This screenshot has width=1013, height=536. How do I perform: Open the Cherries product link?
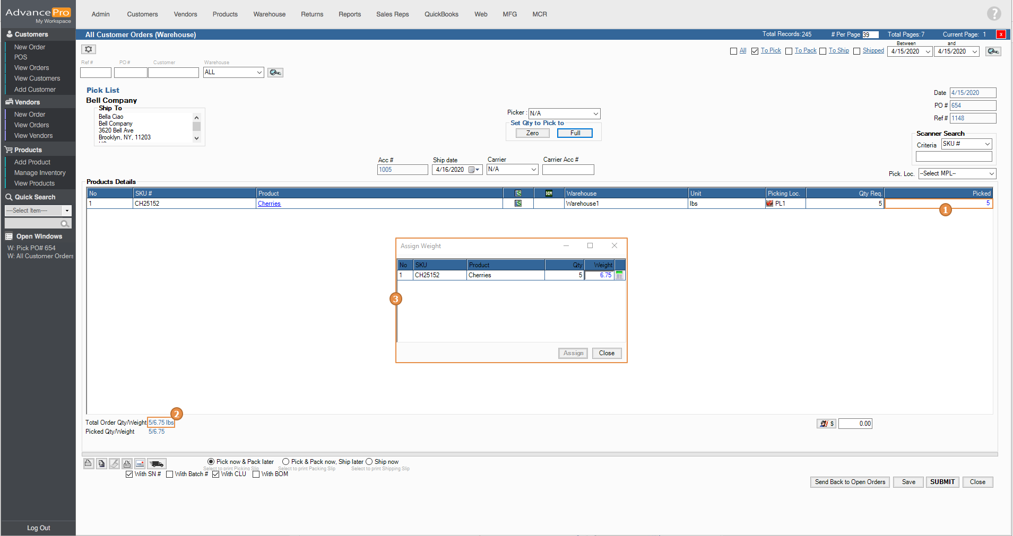[x=269, y=204]
